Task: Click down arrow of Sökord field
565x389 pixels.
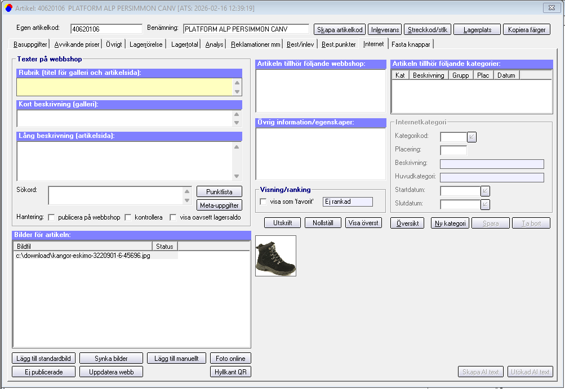Action: (188, 200)
